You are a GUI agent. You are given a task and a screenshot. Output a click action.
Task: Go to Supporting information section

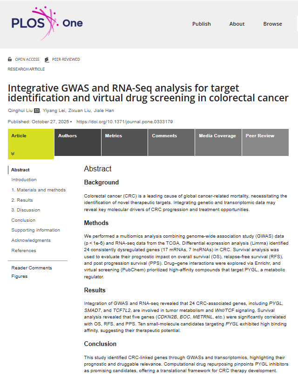click(x=35, y=230)
